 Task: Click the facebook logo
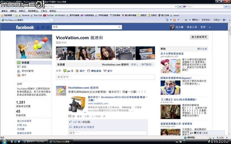point(25,27)
